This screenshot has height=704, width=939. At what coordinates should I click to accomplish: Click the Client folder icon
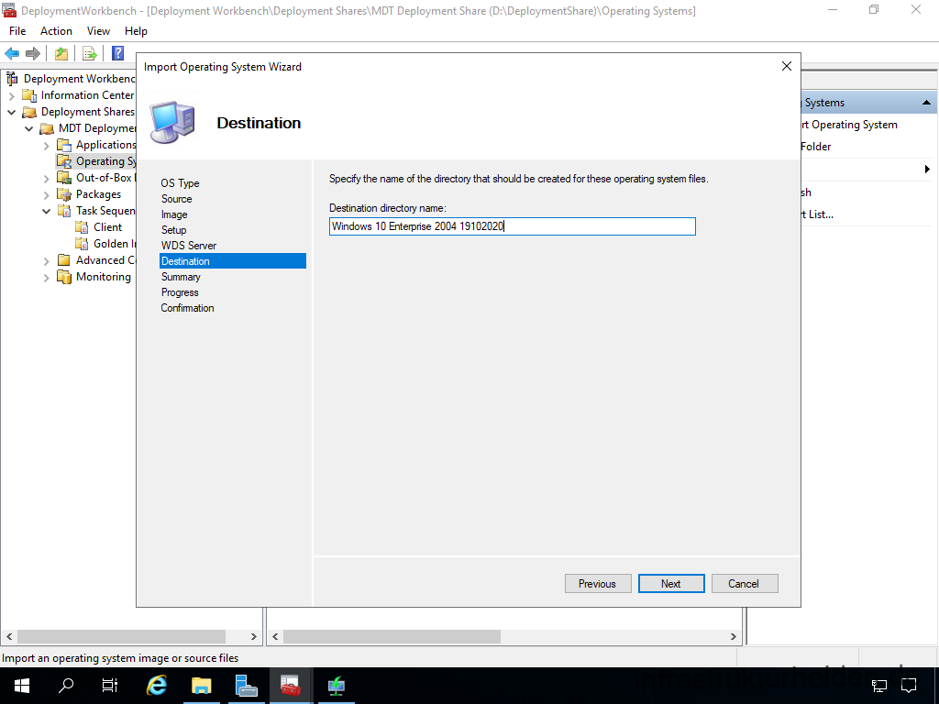coord(82,227)
